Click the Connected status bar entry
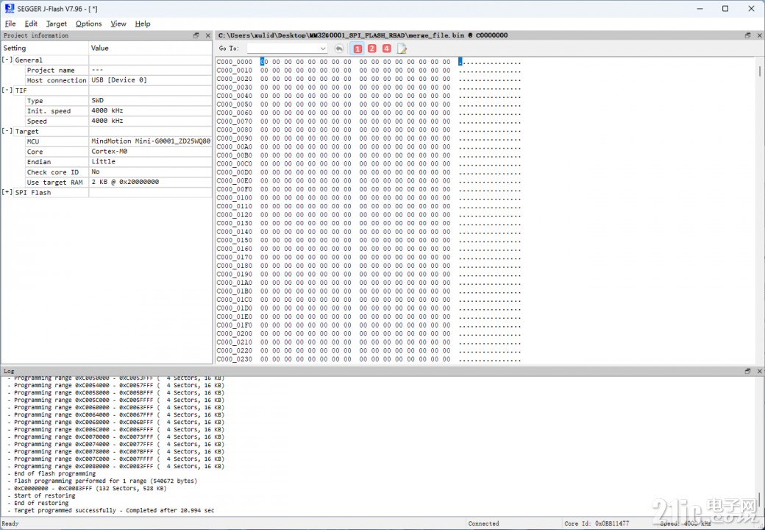Viewport: 765px width, 530px height. [483, 523]
